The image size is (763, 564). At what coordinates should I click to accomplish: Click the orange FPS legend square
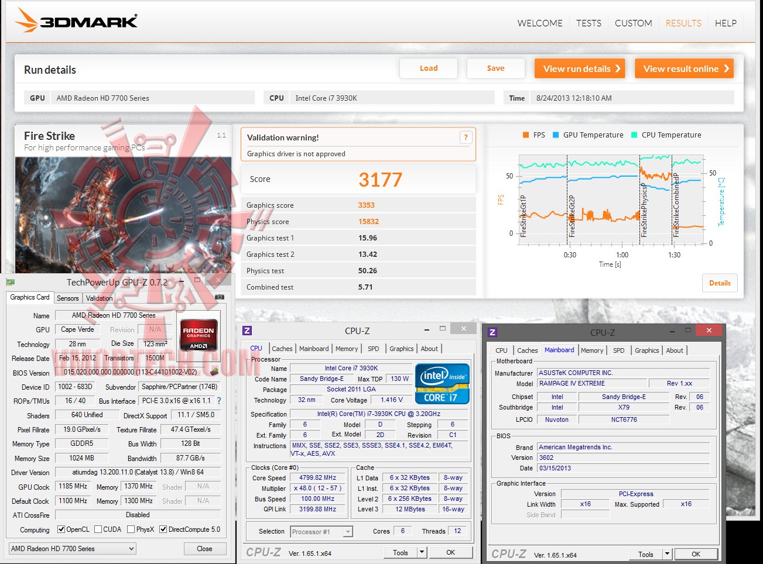tap(526, 135)
